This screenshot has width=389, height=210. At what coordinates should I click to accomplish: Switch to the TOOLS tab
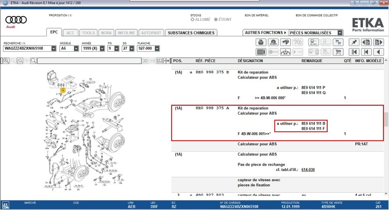click(x=88, y=33)
